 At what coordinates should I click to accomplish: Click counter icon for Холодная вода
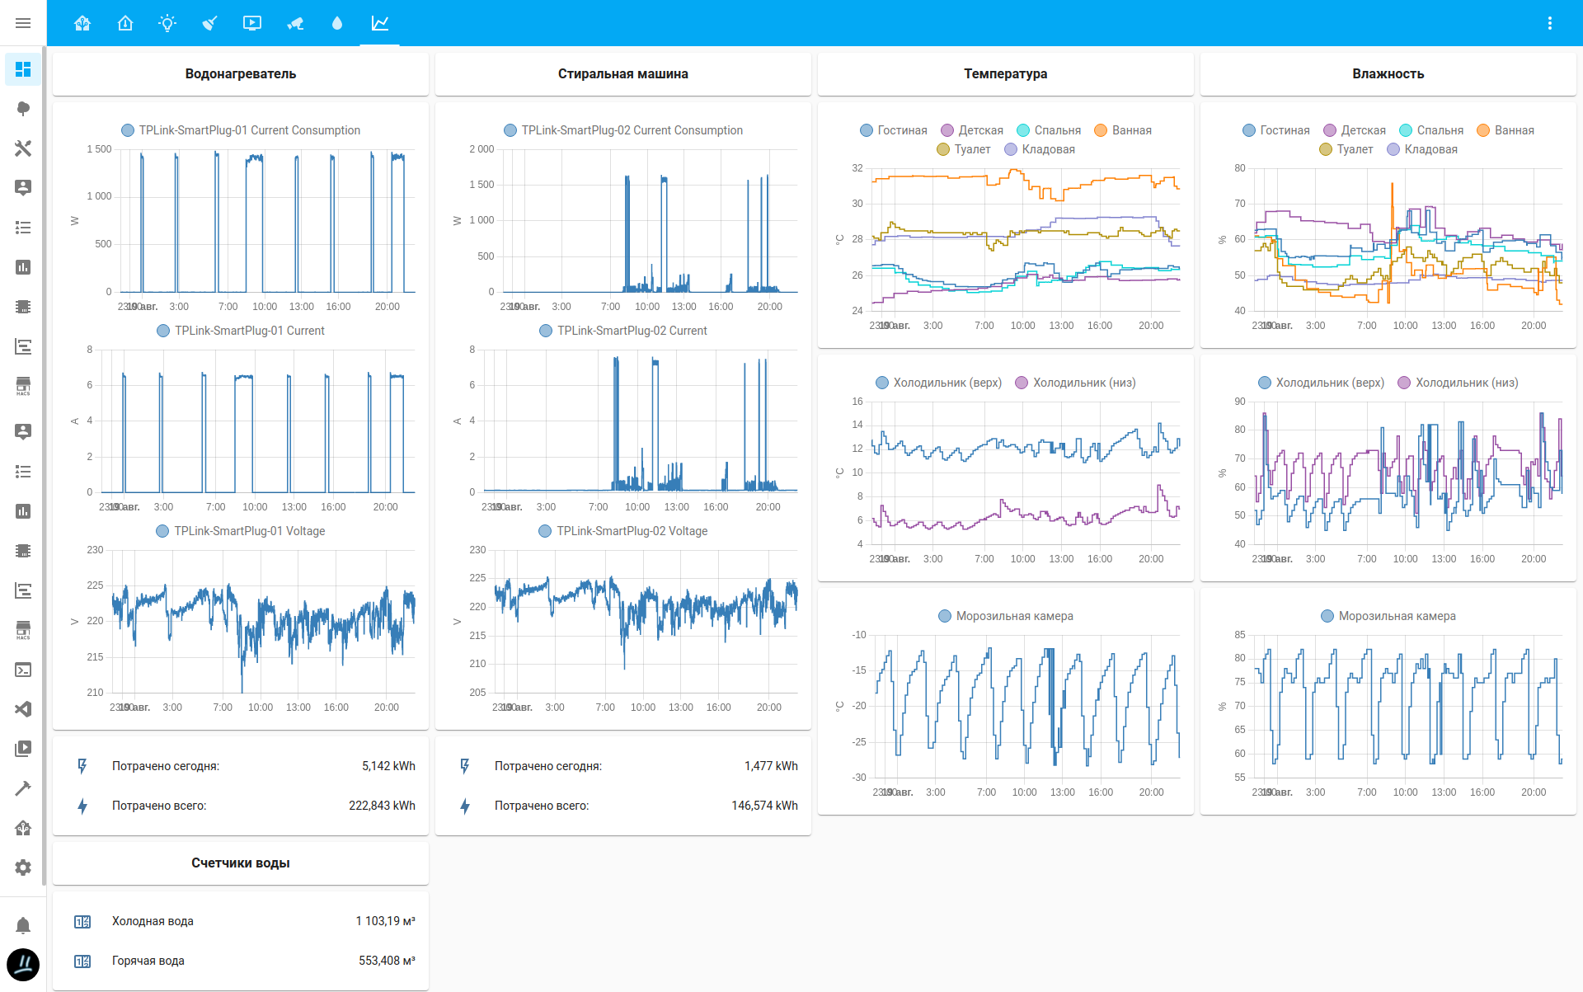click(82, 921)
